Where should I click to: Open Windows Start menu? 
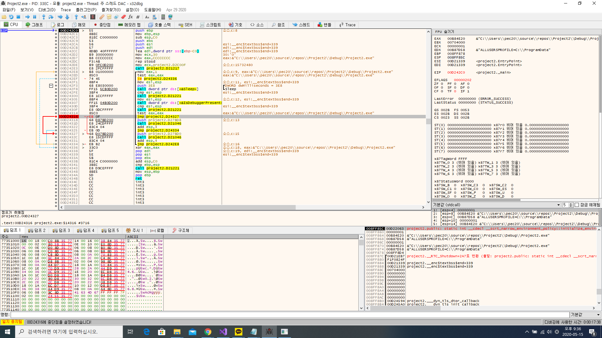pyautogui.click(x=8, y=332)
